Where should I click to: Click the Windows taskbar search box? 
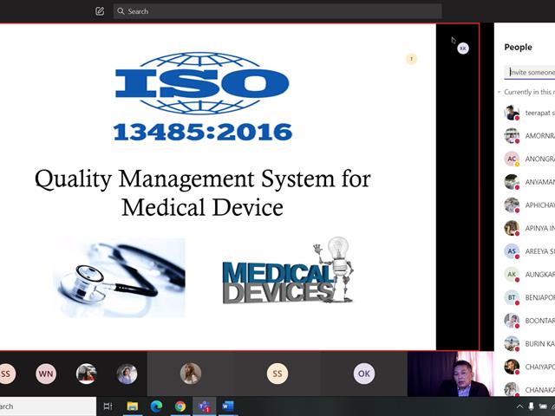(48, 406)
